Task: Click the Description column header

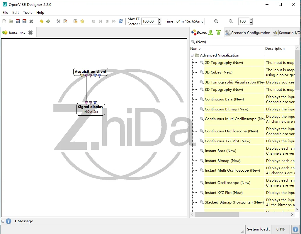Action: 280,49
